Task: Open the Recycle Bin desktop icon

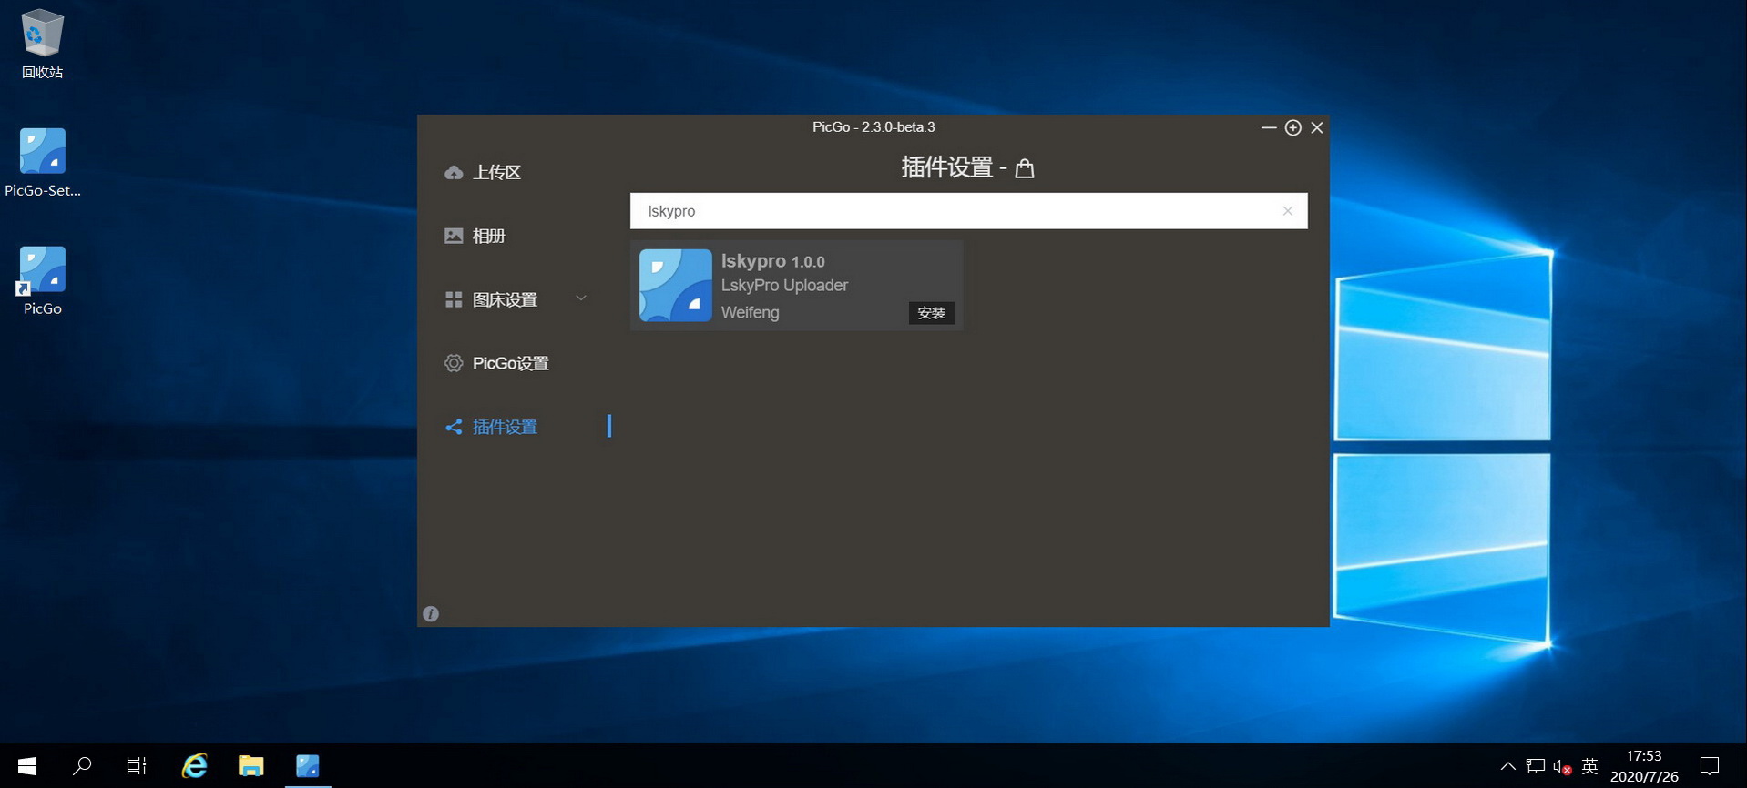Action: [x=42, y=44]
